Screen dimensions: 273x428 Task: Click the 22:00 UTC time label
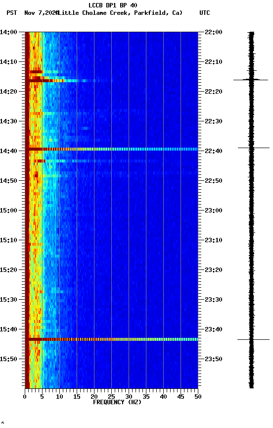(214, 32)
